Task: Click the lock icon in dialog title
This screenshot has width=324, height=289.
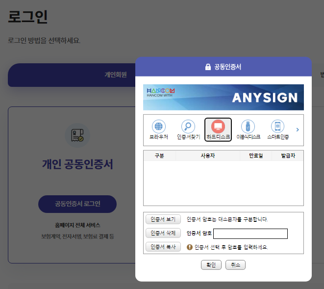Action: pyautogui.click(x=208, y=67)
